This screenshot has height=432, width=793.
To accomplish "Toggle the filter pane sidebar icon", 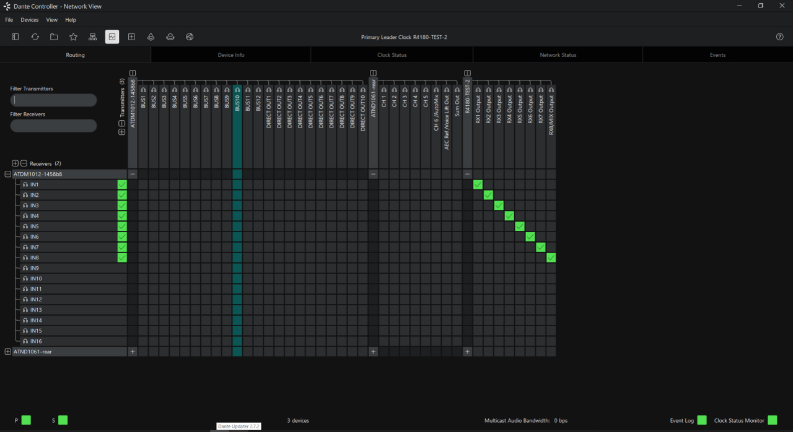I will (15, 37).
